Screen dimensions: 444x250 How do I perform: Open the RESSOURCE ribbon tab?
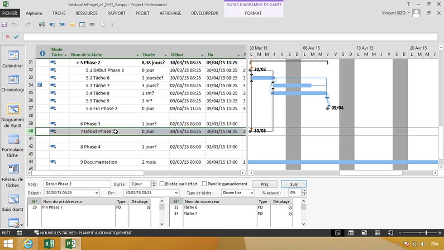[86, 13]
